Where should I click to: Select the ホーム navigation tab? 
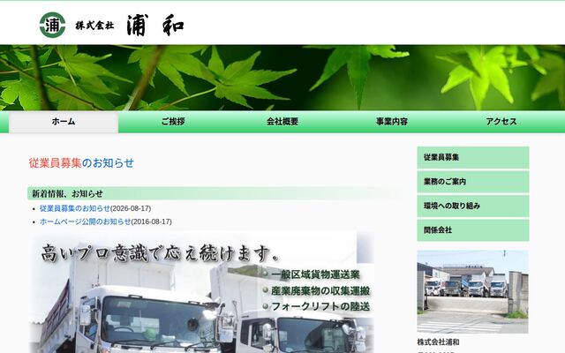(x=64, y=122)
